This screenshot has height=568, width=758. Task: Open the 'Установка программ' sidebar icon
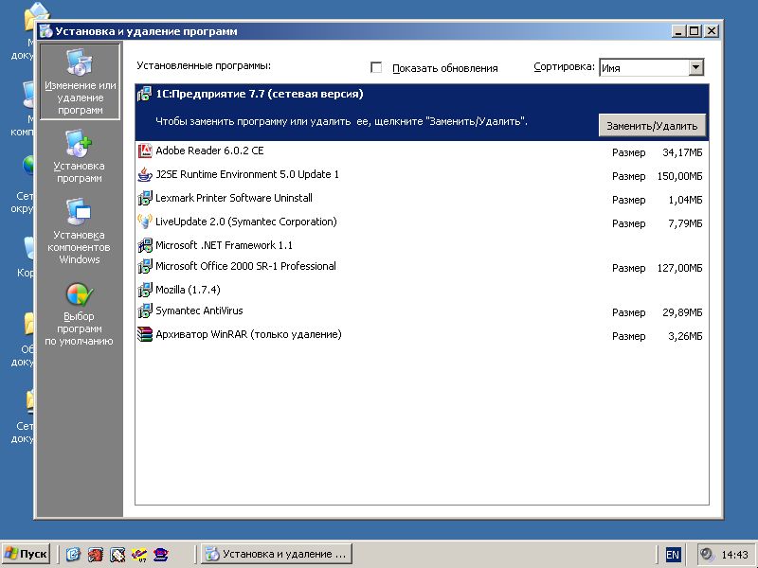point(79,144)
